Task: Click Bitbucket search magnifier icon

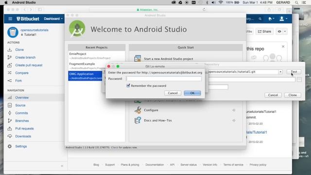Action: pyautogui.click(x=260, y=18)
